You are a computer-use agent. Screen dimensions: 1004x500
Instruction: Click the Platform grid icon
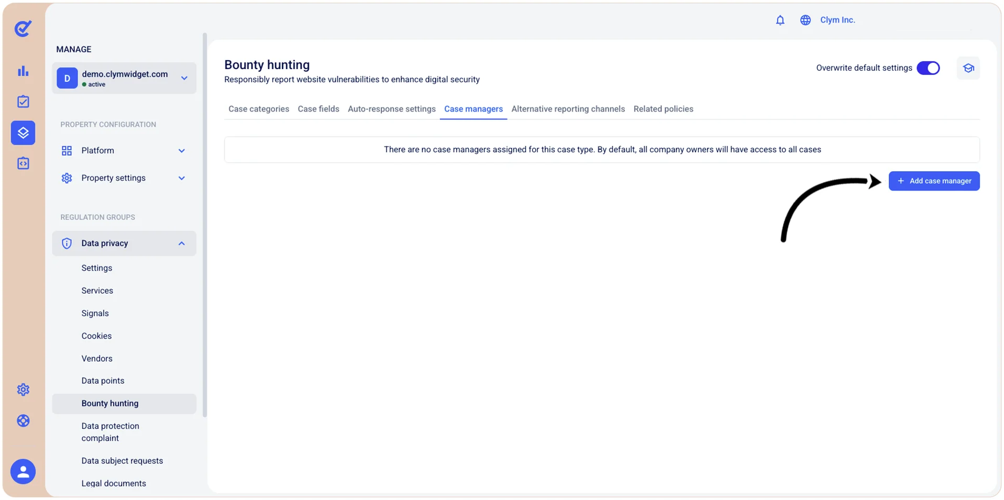click(67, 151)
